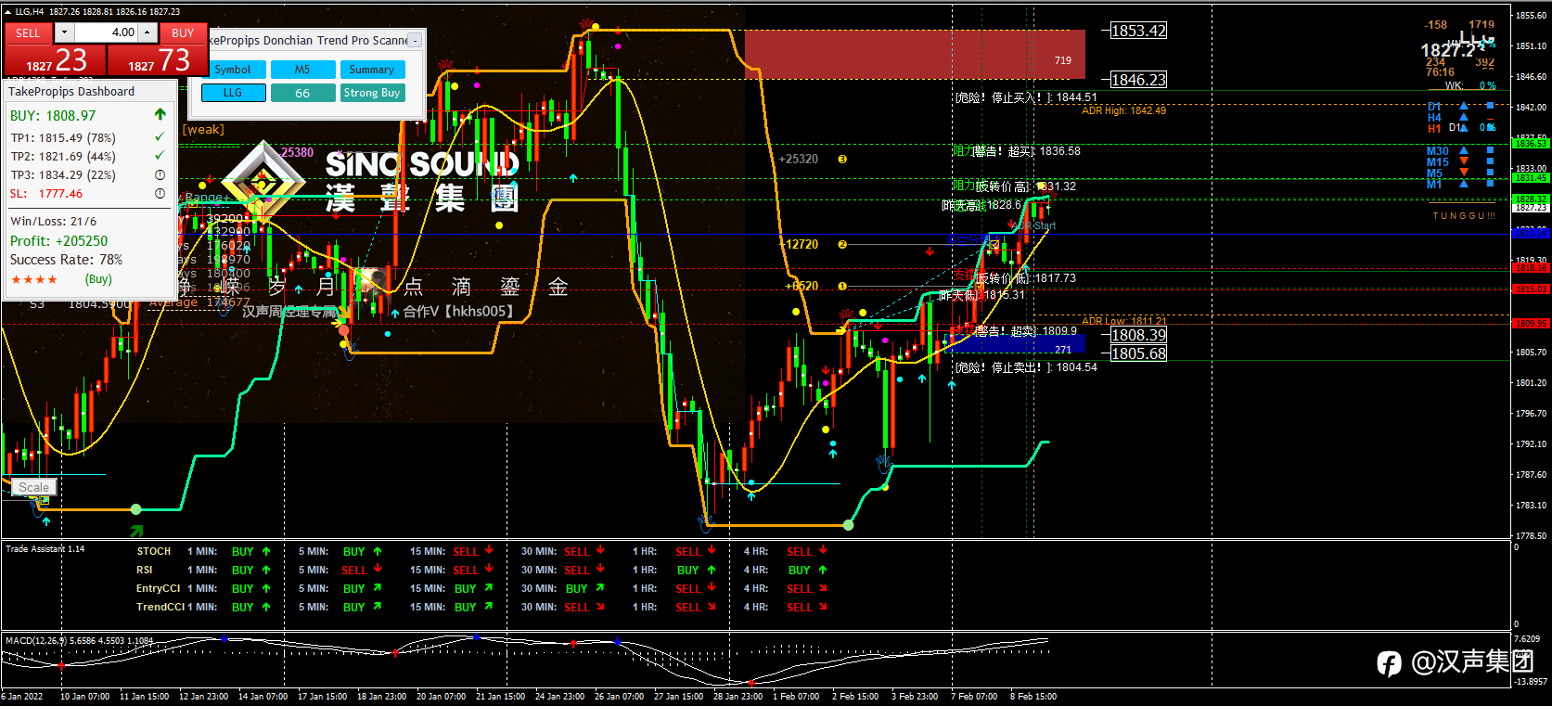Click the M15 trend down triangle
The image size is (1552, 706).
1464,161
